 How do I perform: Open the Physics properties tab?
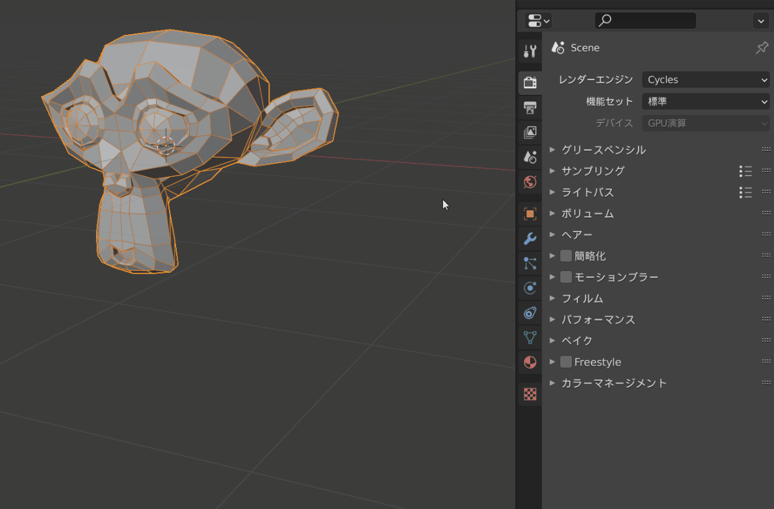point(530,288)
